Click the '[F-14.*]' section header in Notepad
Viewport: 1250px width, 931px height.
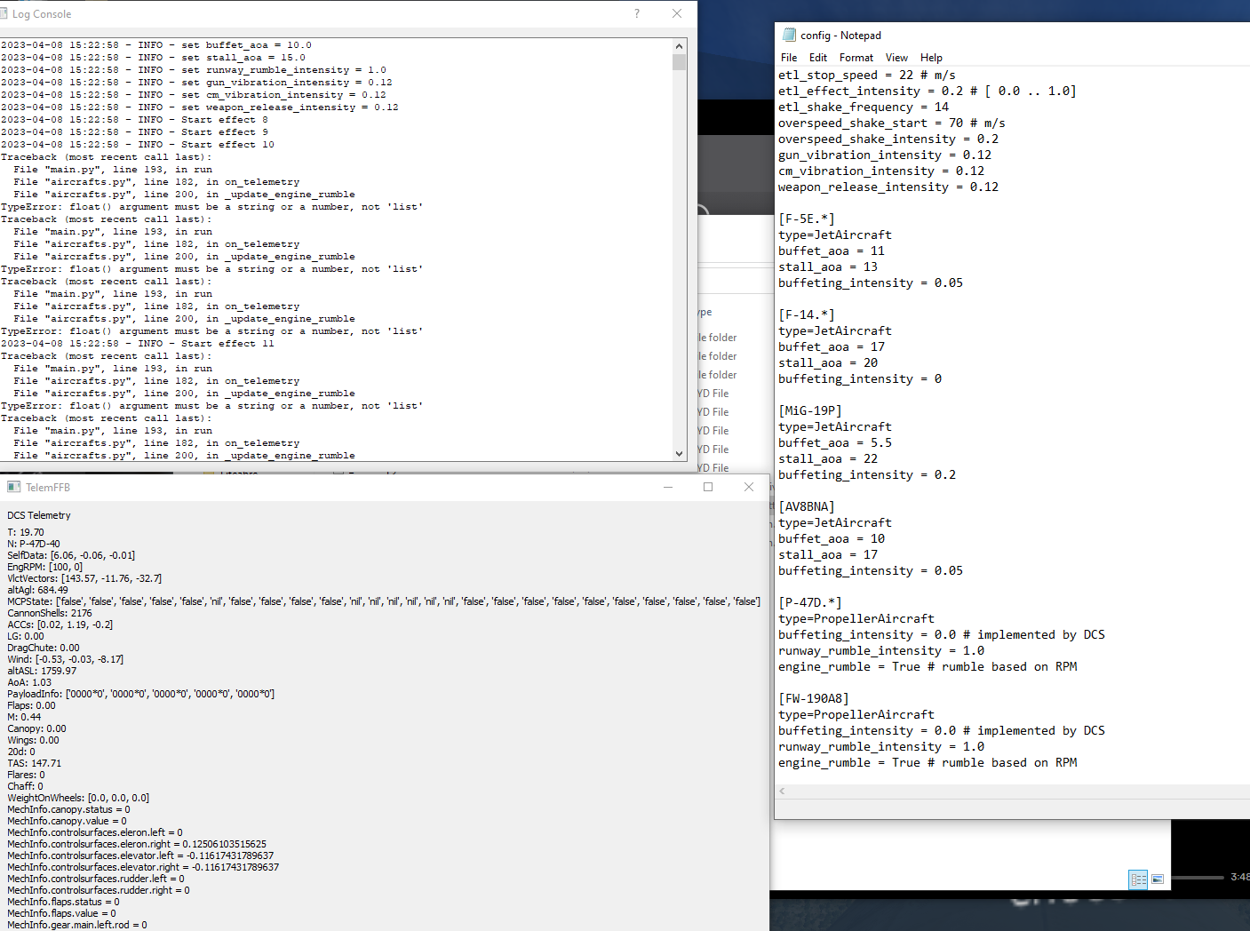point(807,315)
